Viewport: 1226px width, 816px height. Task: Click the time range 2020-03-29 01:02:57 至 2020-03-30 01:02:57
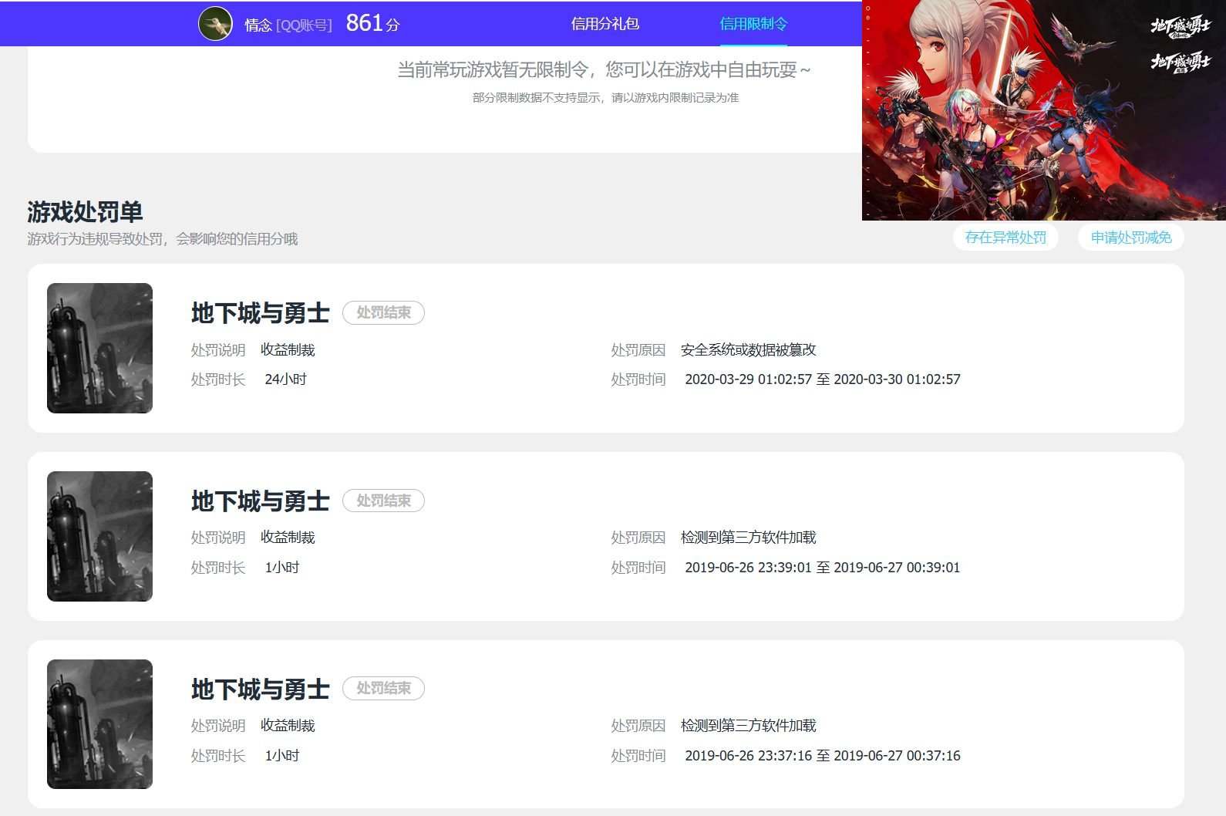(823, 379)
